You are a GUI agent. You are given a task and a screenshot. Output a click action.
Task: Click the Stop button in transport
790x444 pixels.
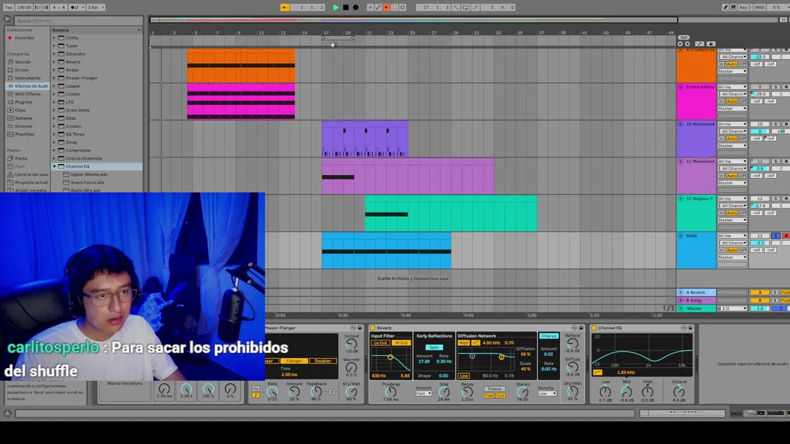pyautogui.click(x=346, y=7)
